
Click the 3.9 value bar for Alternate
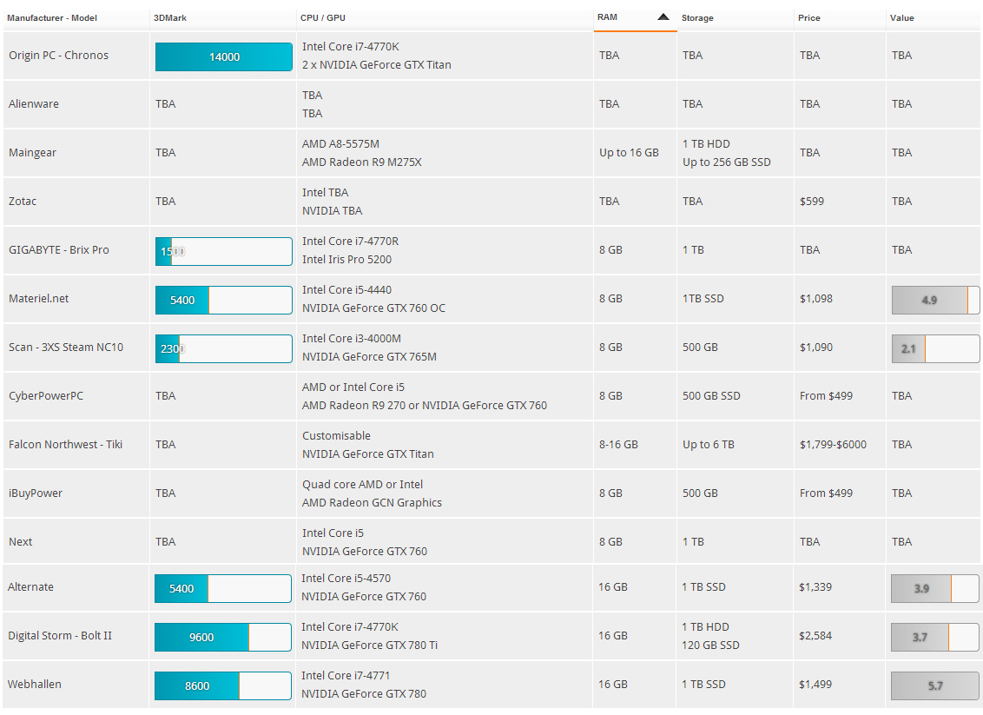click(934, 589)
